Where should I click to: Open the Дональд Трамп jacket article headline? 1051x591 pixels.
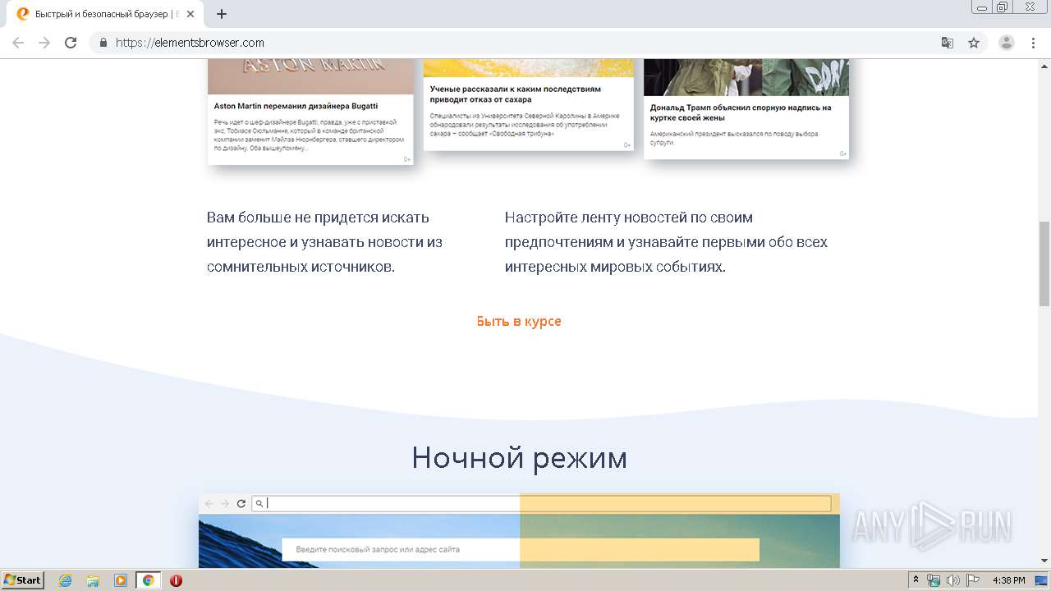(741, 112)
